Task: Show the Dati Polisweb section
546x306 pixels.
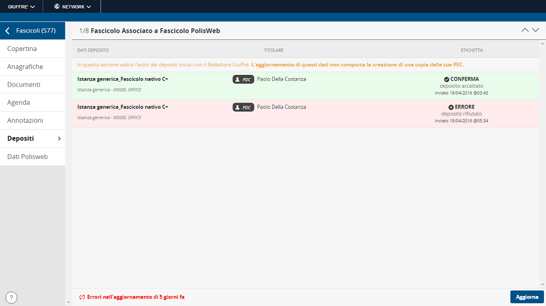Action: tap(28, 157)
